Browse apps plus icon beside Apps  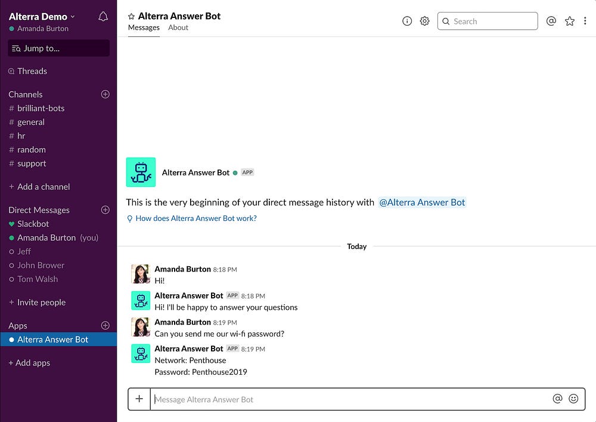[105, 326]
